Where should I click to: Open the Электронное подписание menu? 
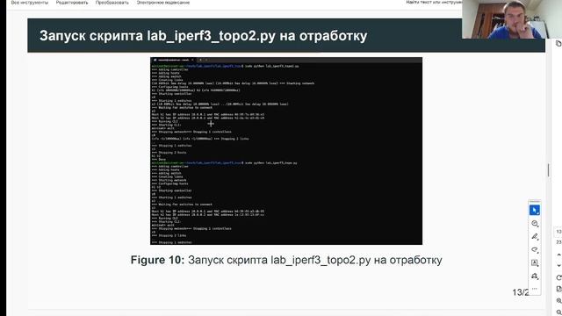tap(163, 3)
